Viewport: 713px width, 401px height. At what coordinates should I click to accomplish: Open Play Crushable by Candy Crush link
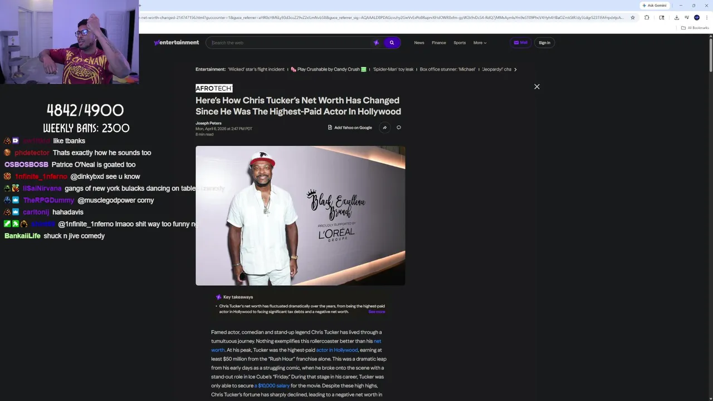329,69
